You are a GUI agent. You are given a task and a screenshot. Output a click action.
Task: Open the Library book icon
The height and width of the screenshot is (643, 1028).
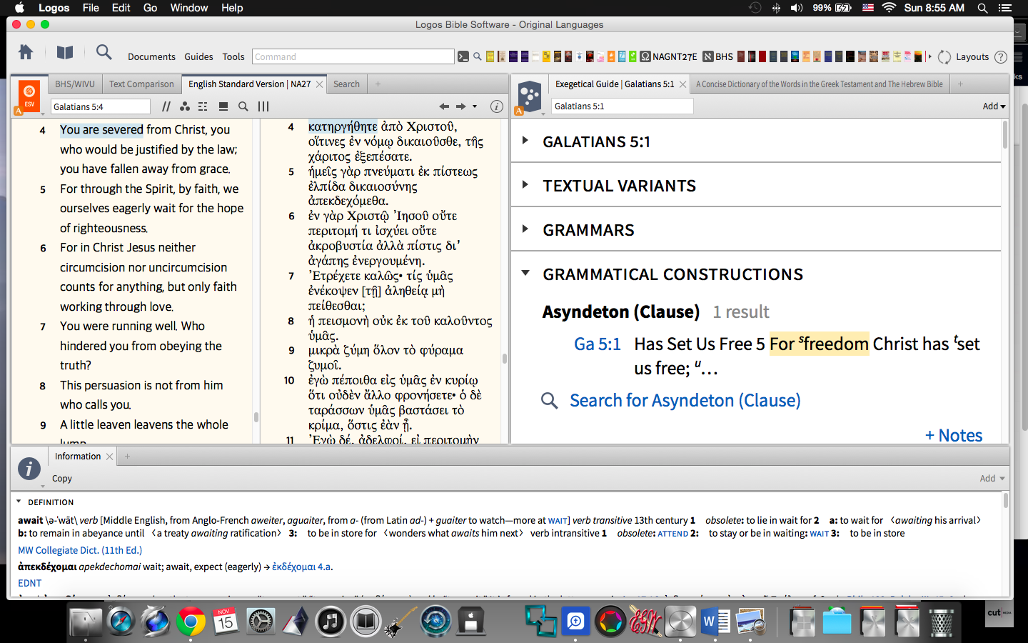click(65, 53)
